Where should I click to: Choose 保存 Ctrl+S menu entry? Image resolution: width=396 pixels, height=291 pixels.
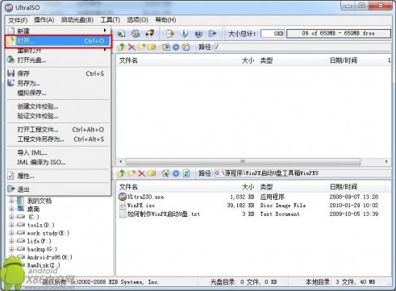click(58, 73)
